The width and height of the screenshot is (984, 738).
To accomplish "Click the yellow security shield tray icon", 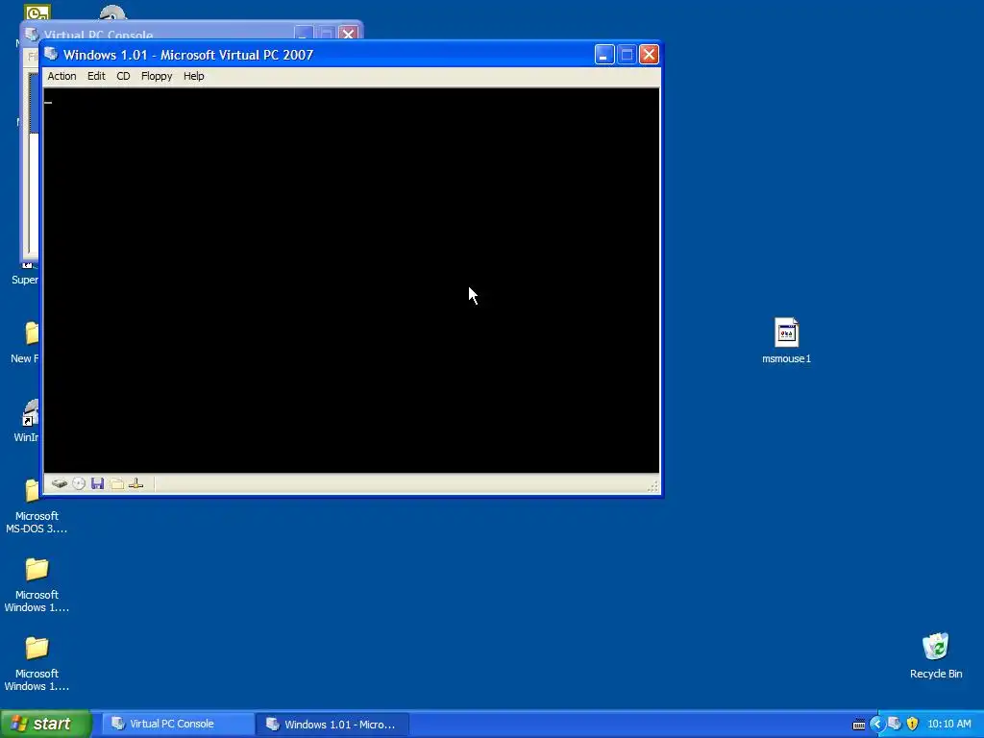I will [913, 725].
